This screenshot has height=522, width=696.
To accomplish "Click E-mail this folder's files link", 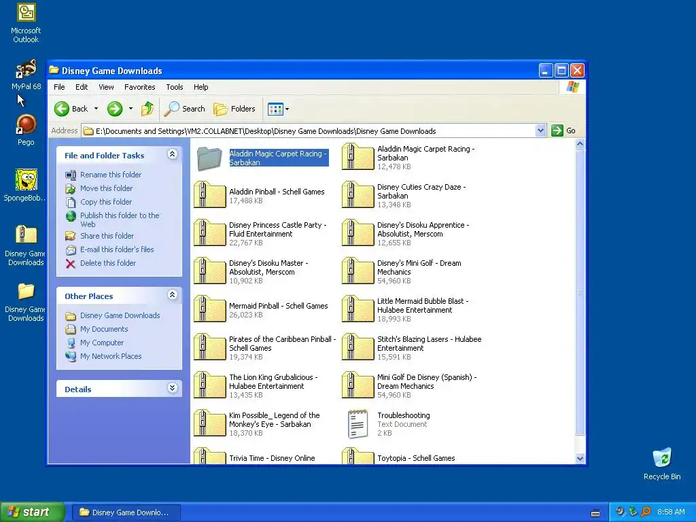I will pyautogui.click(x=117, y=249).
